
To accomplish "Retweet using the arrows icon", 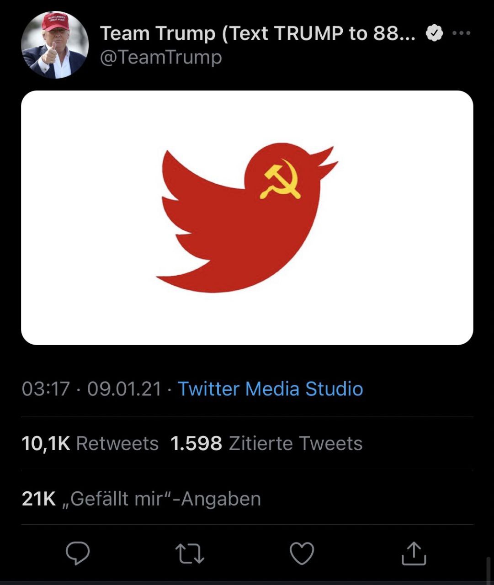I will pyautogui.click(x=190, y=553).
